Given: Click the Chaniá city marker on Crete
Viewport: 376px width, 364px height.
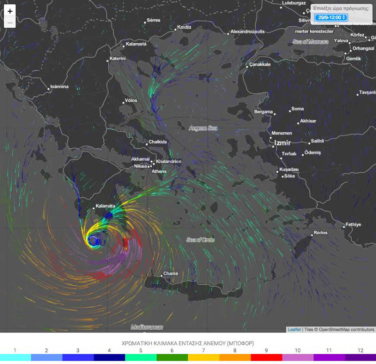Looking at the screenshot, I should (x=161, y=275).
